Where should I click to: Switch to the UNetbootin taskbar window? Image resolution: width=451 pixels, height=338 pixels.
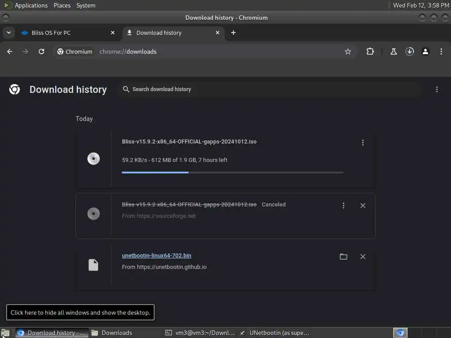[274, 333]
